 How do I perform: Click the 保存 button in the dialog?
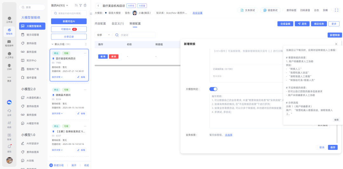(x=333, y=147)
